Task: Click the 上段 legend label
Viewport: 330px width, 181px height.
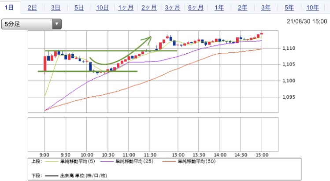Action: [37, 162]
